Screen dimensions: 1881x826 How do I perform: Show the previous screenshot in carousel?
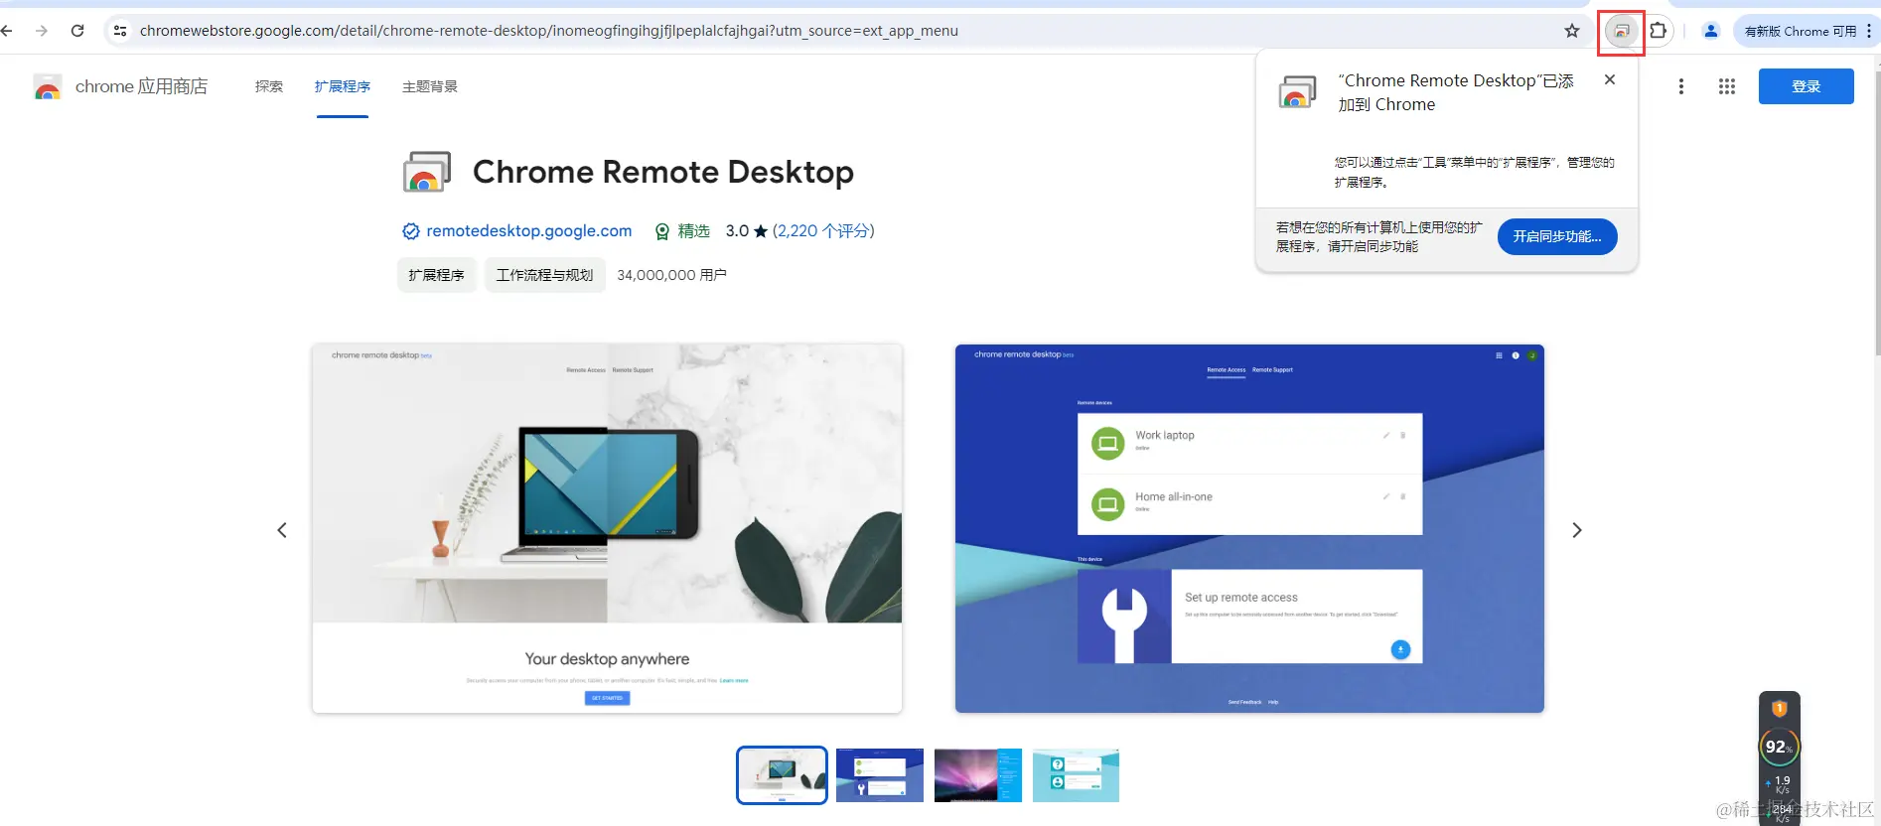[282, 530]
